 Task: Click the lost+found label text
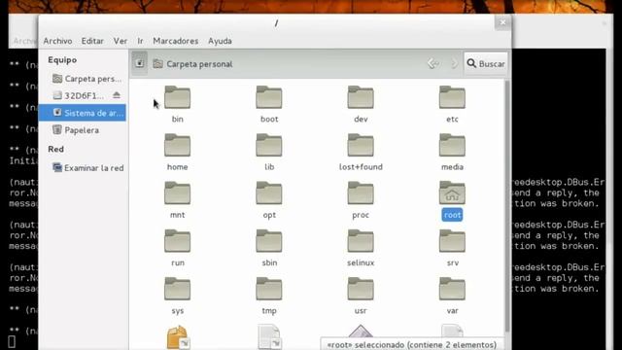click(x=361, y=167)
